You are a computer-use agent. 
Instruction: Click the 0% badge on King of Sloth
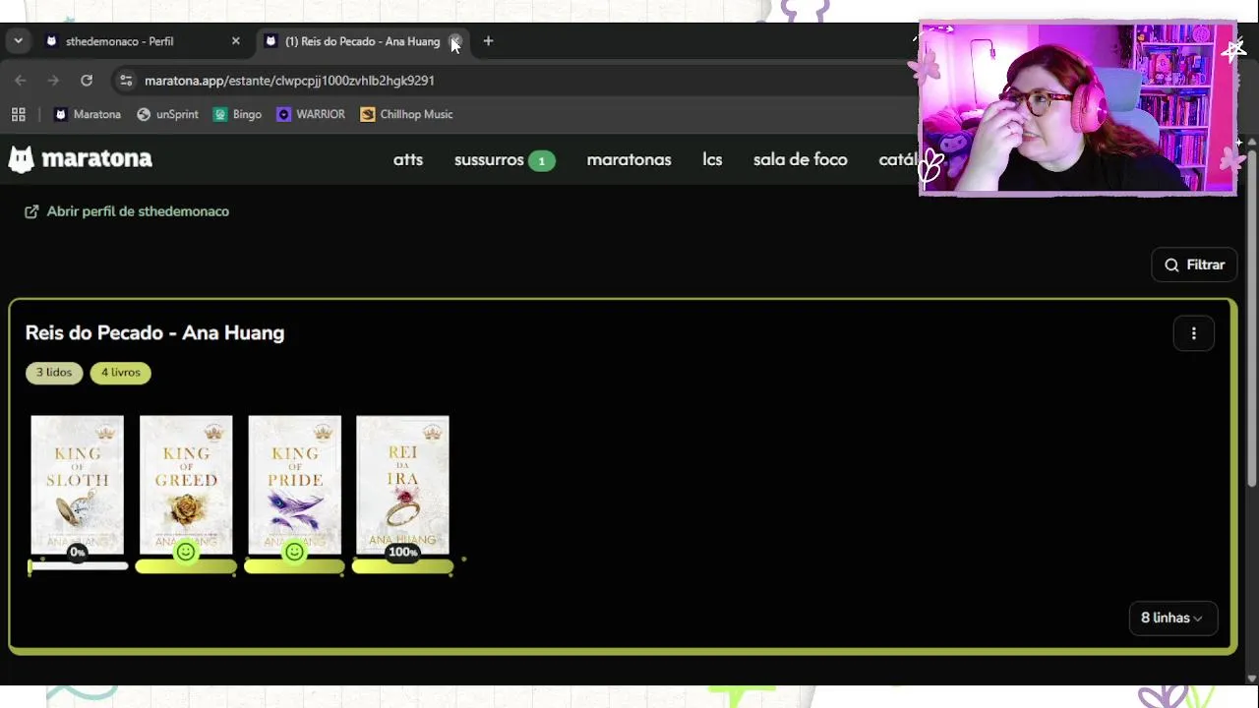point(78,553)
